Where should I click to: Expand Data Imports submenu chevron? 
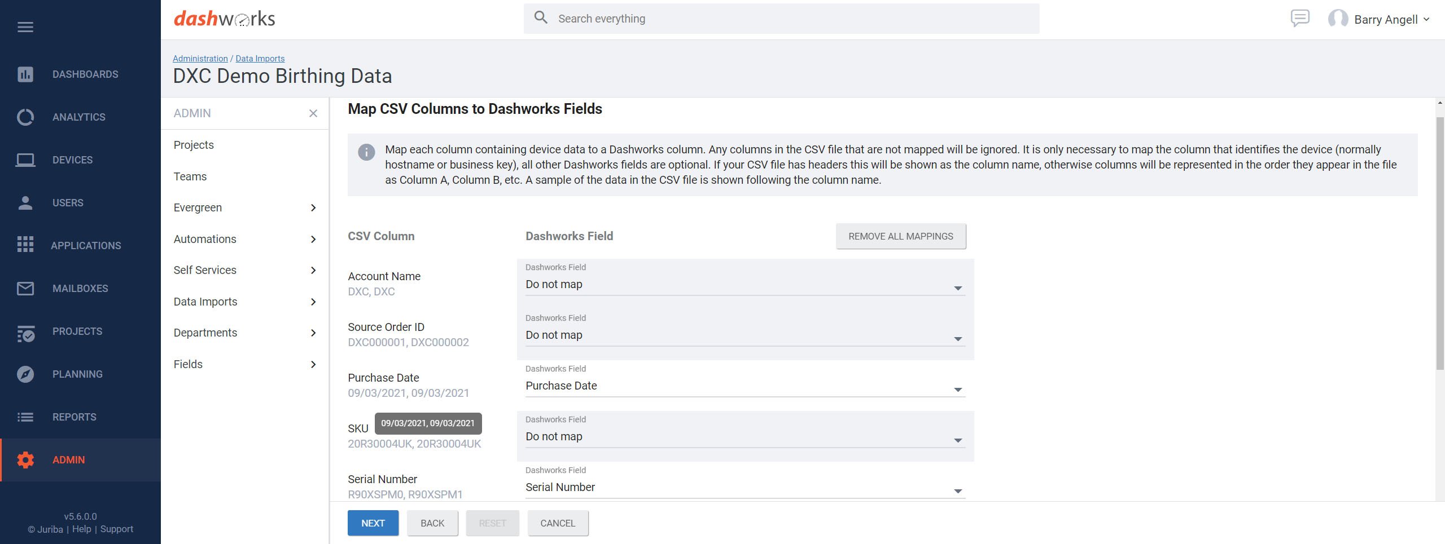[x=313, y=302]
